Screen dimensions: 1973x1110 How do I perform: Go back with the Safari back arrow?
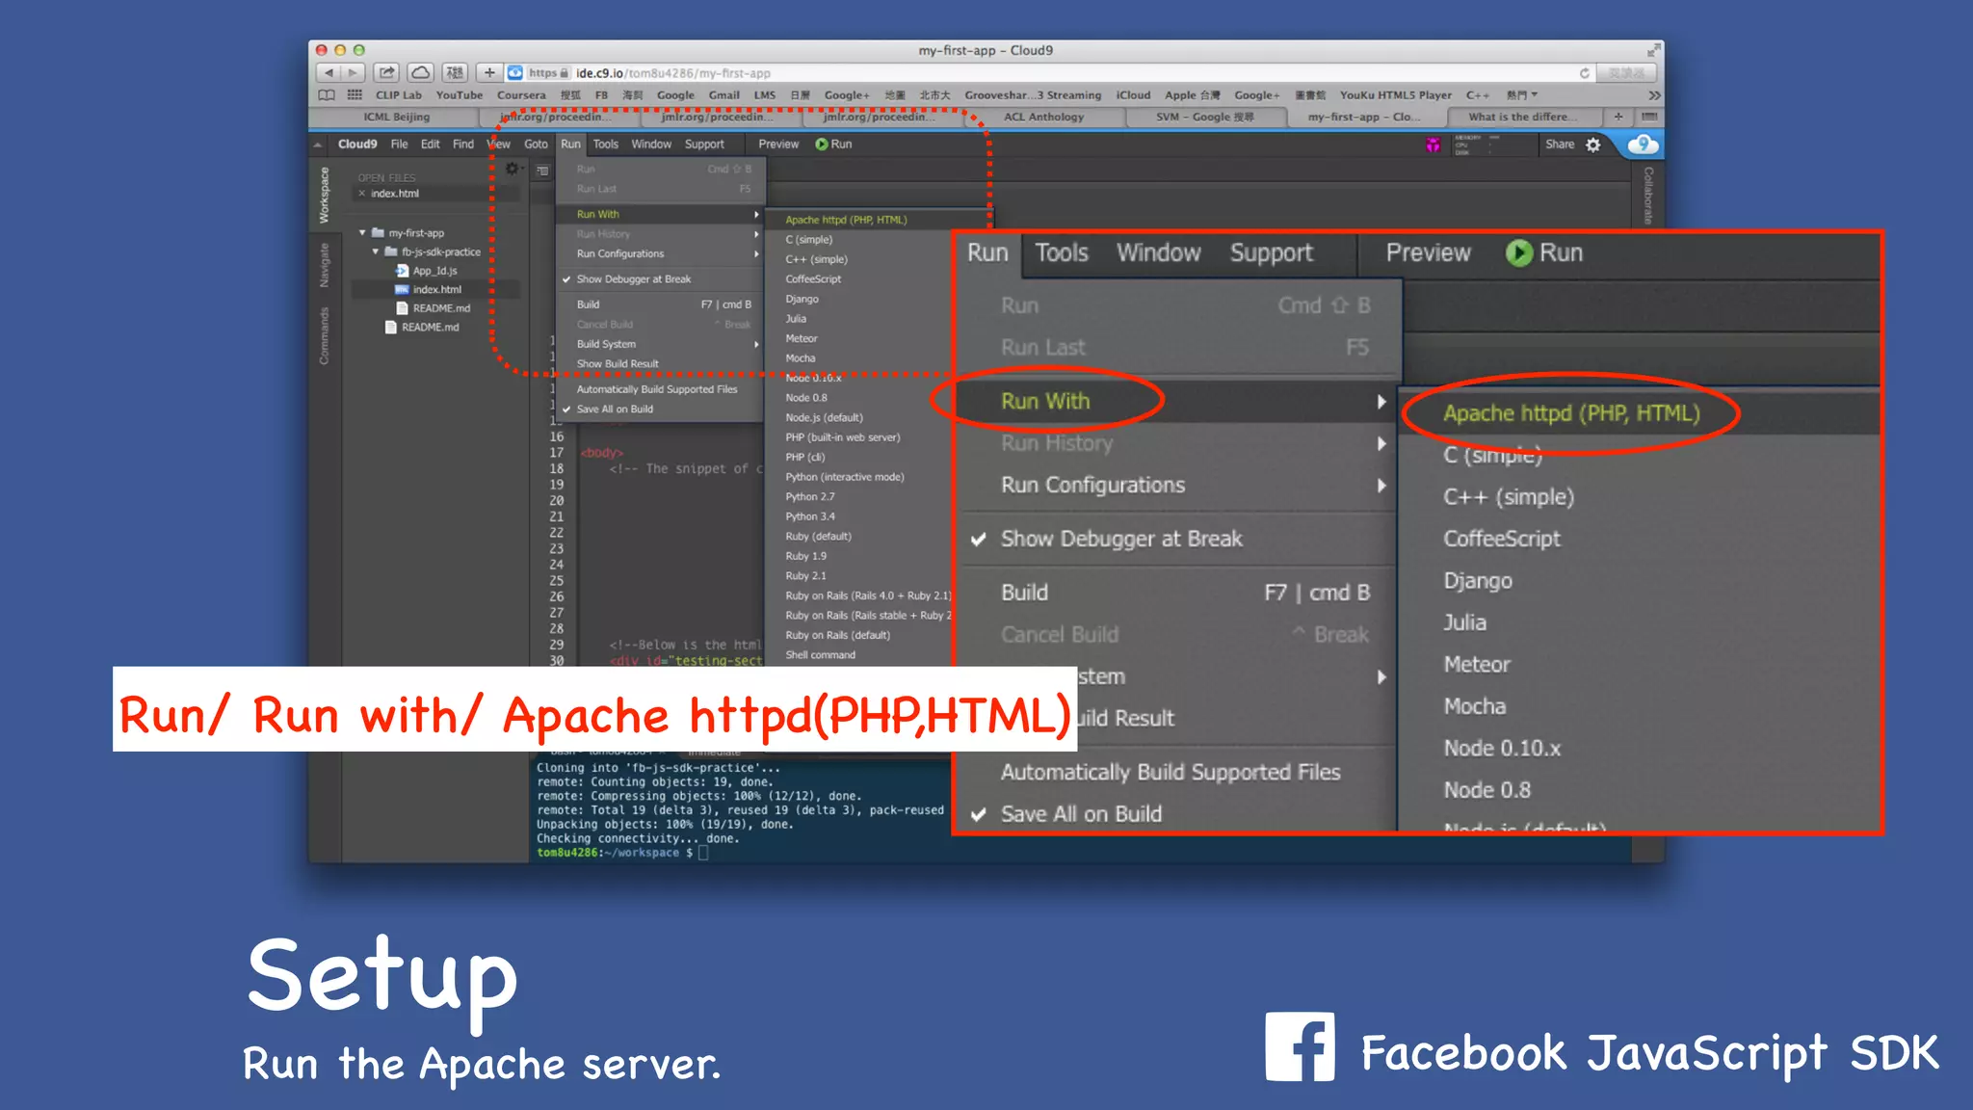[x=329, y=73]
